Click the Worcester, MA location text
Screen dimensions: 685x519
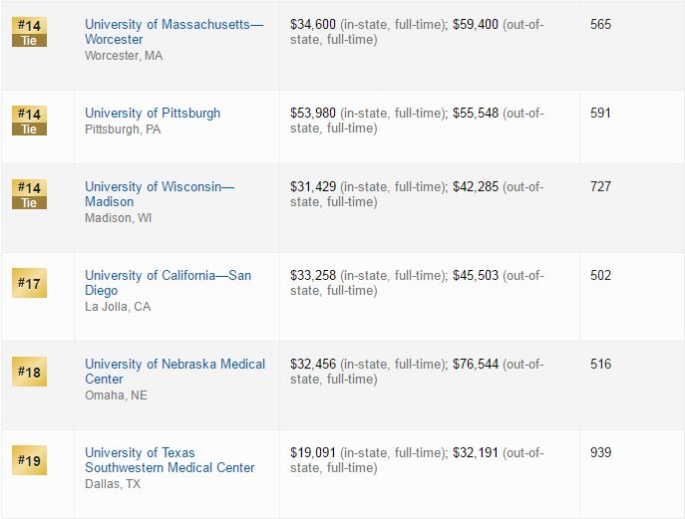click(x=124, y=56)
